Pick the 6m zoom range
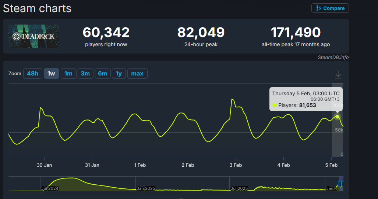The height and width of the screenshot is (199, 378). (x=103, y=73)
